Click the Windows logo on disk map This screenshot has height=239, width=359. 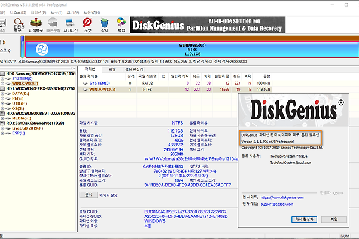pos(42,49)
